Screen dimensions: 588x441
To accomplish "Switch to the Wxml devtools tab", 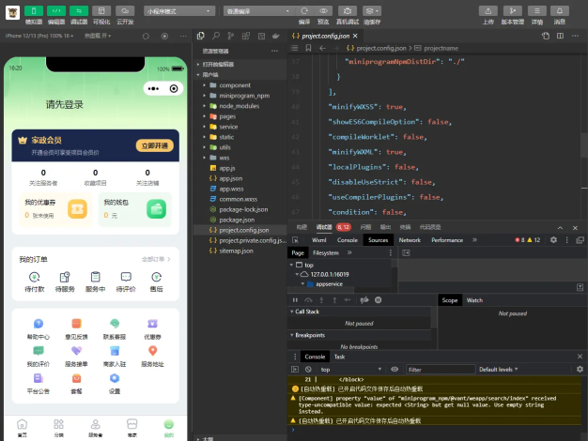I will (x=318, y=240).
